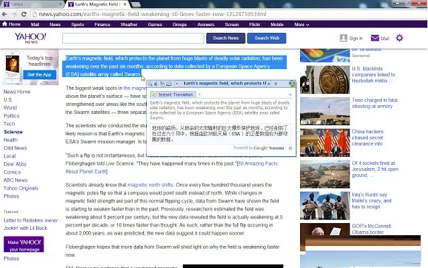Click the Instant Translation tab

coord(173,94)
